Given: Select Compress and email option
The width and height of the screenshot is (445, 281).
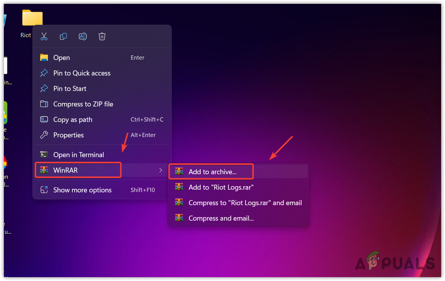Looking at the screenshot, I should (221, 218).
